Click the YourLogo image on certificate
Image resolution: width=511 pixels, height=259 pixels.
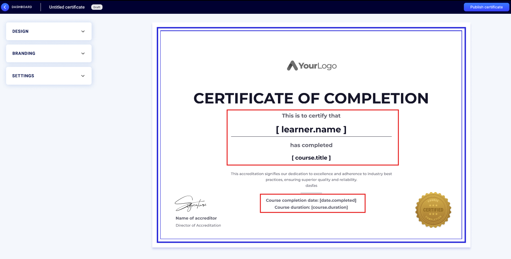(312, 65)
